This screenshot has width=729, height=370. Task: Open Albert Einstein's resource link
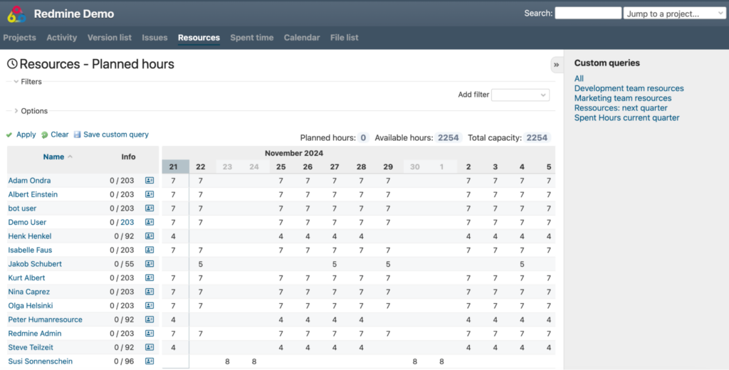[x=33, y=194]
